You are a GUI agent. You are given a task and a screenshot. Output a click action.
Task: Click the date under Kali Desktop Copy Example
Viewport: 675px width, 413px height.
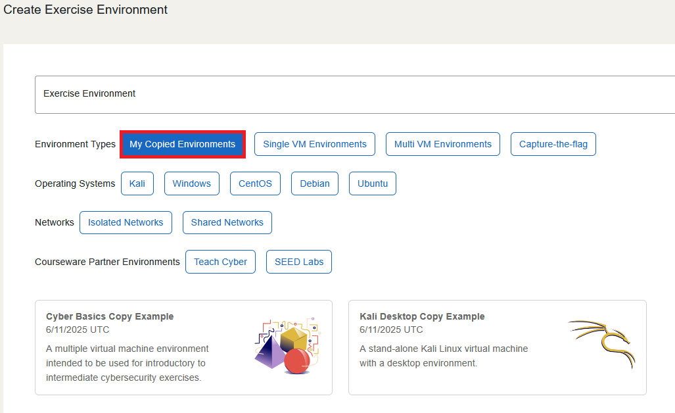tap(391, 329)
